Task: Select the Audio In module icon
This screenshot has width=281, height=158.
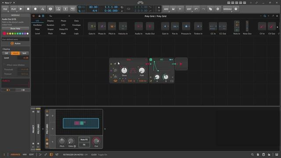Action: pos(139,26)
